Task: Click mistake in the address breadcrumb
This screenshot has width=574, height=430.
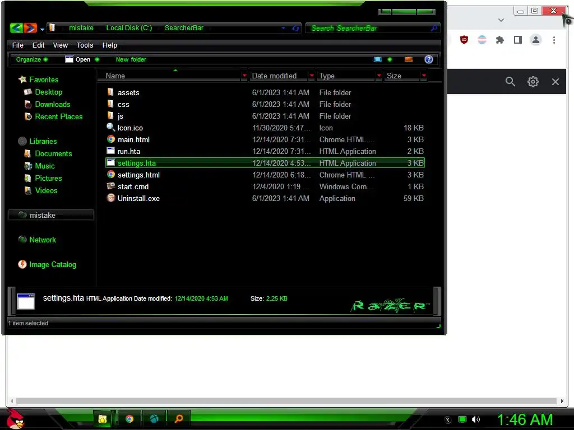Action: coord(81,28)
